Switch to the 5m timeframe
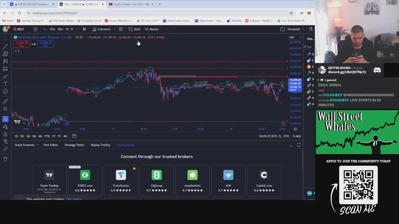 pos(45,29)
